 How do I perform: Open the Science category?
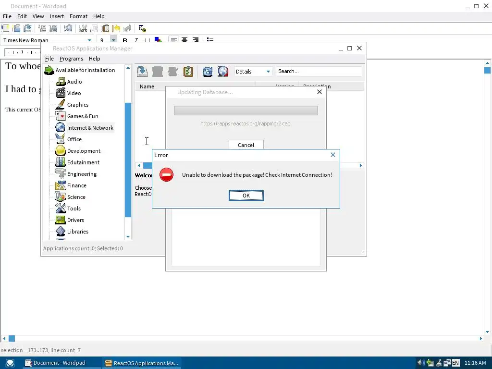tap(76, 197)
